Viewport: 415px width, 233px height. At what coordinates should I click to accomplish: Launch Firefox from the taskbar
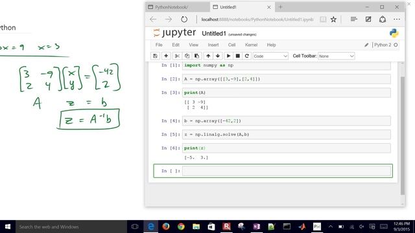(x=166, y=227)
